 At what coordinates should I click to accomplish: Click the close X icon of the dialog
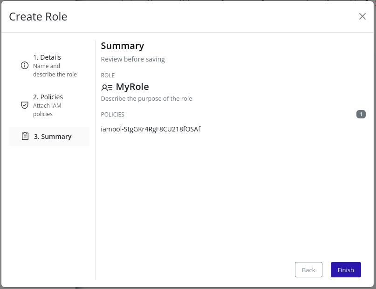[362, 16]
